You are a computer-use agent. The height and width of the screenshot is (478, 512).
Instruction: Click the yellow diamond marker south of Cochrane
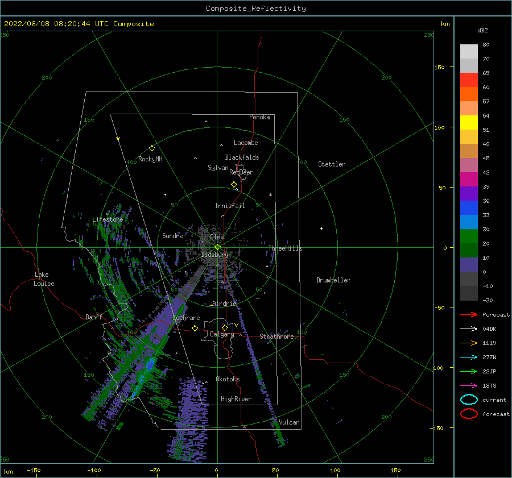[195, 328]
